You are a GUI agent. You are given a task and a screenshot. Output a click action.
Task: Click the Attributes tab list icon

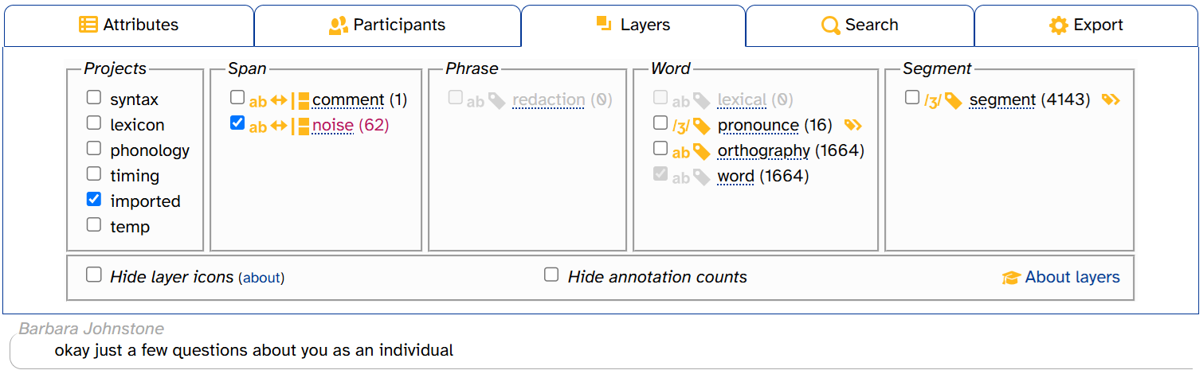pos(88,25)
